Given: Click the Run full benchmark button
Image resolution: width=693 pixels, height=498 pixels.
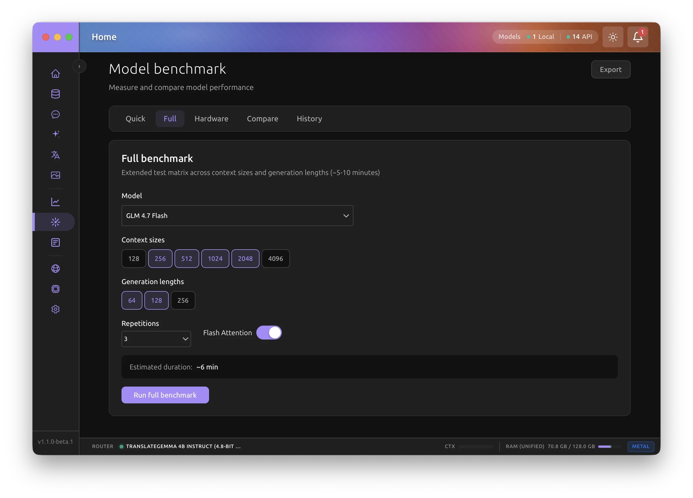Looking at the screenshot, I should (x=165, y=395).
